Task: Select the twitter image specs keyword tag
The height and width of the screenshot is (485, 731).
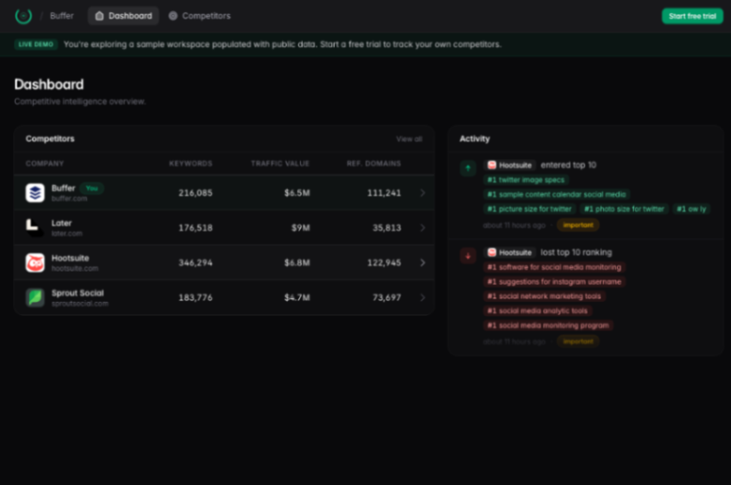Action: 526,179
